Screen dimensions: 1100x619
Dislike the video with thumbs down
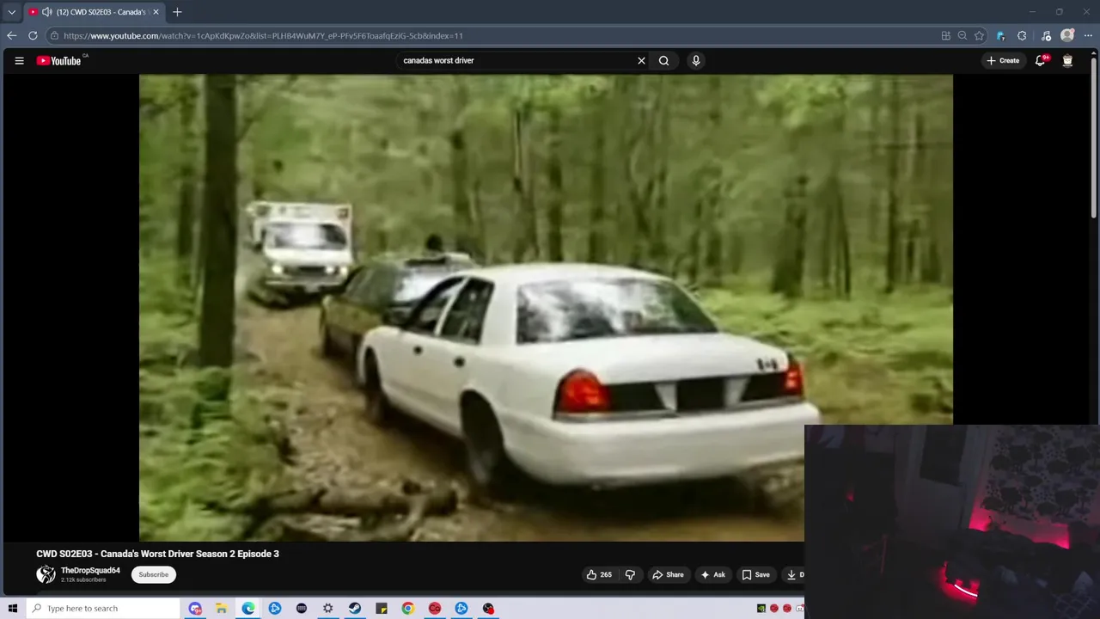630,575
